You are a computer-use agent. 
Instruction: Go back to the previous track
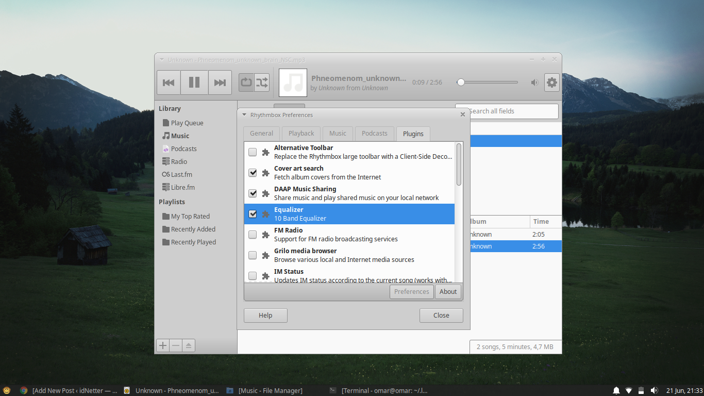coord(169,82)
